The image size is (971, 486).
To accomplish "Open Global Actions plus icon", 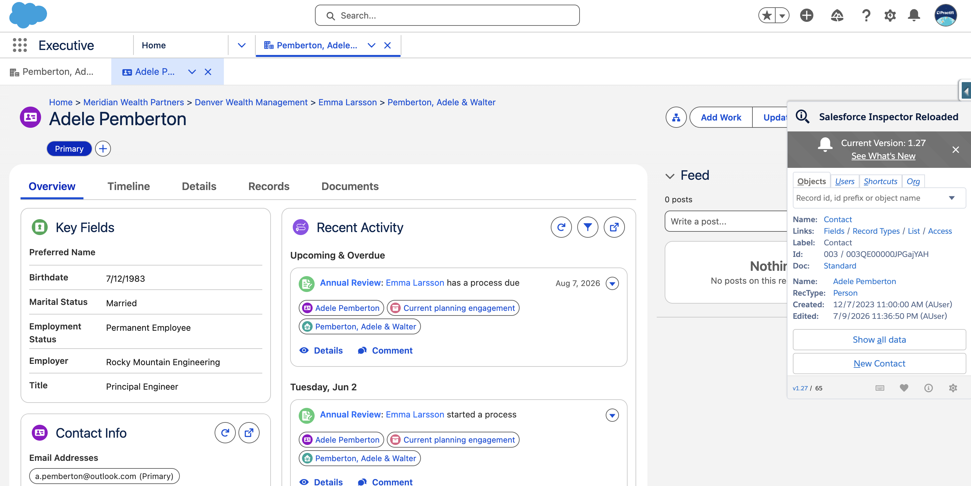I will (x=807, y=16).
